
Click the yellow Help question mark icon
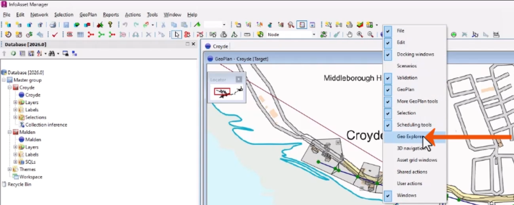(110, 25)
